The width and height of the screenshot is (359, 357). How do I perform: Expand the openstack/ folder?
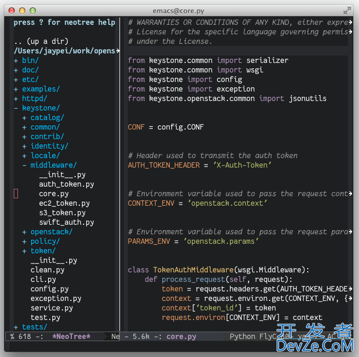(51, 232)
